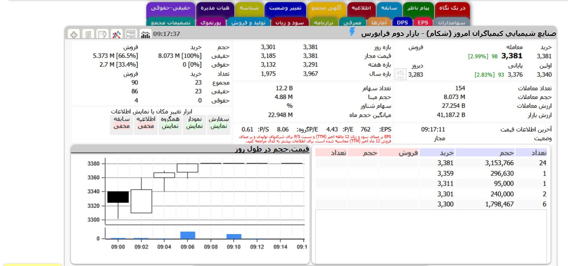This screenshot has height=266, width=568.
Task: Click the price adjustment sliders icon near دیروز
Action: pos(400,75)
